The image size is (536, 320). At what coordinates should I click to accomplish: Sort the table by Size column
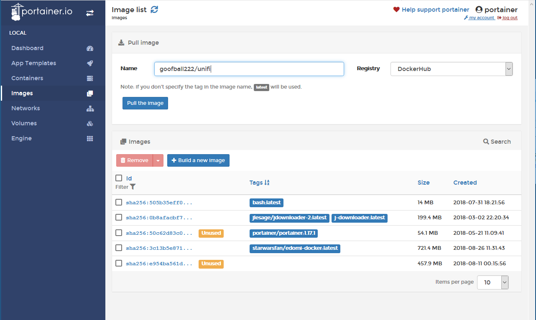pyautogui.click(x=424, y=183)
